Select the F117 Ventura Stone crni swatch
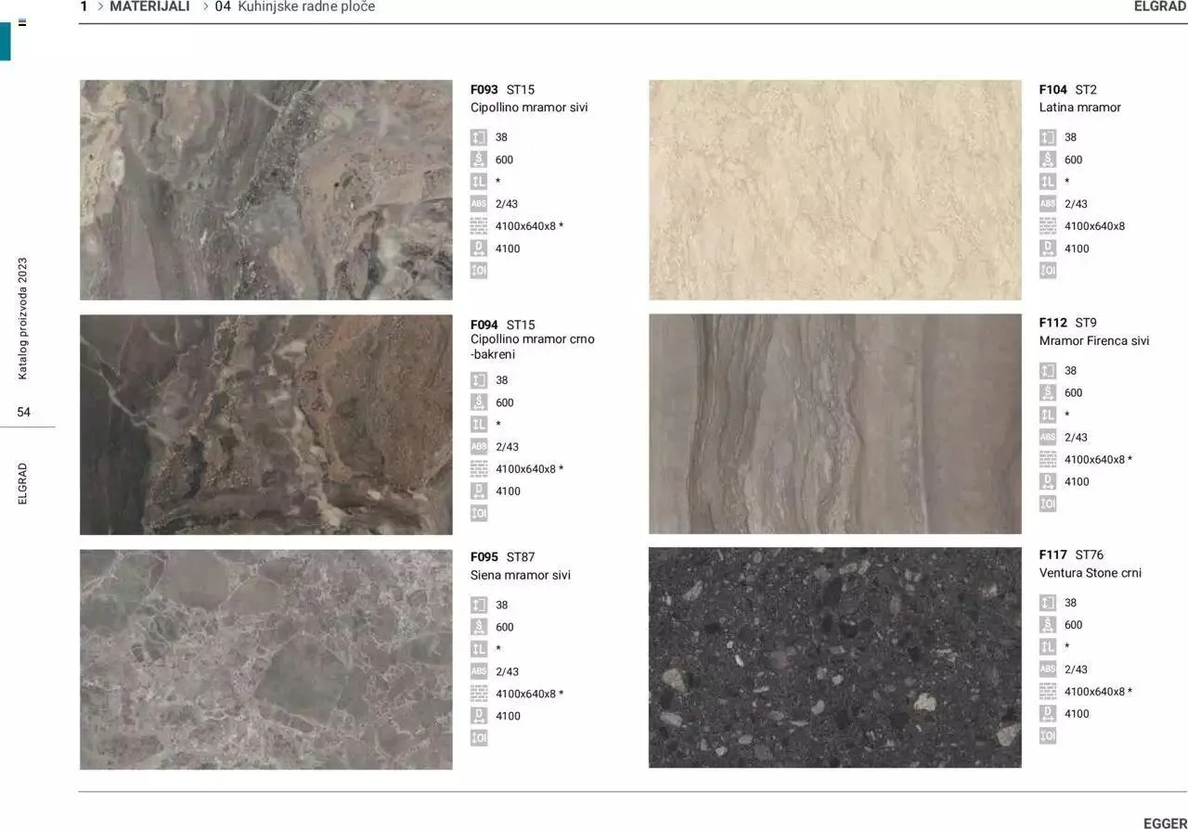This screenshot has width=1188, height=829. coord(834,657)
